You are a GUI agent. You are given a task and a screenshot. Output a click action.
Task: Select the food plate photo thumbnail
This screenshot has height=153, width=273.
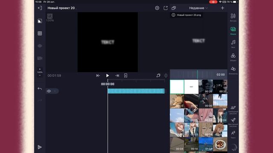(220, 144)
